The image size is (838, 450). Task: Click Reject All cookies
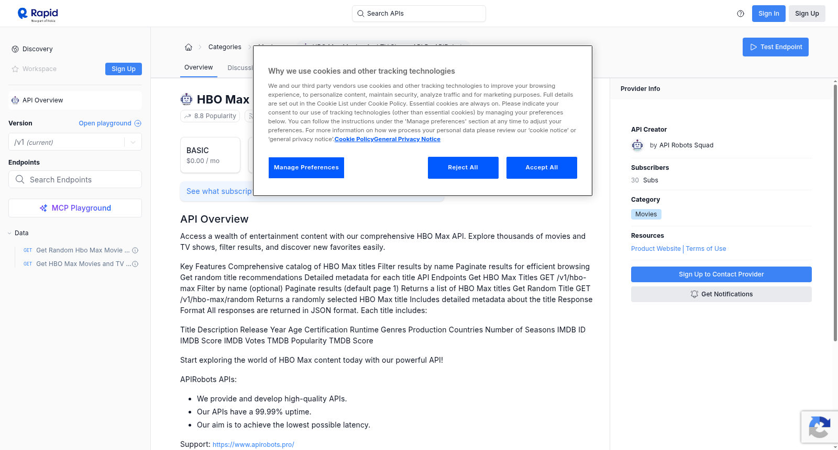tap(463, 168)
